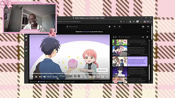Switch episode list layout view icon
This screenshot has width=175, height=98.
[x=147, y=37]
